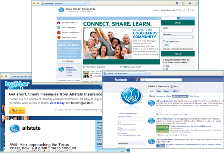
Task: Click the small LOGIN submit button
Action: [166, 45]
